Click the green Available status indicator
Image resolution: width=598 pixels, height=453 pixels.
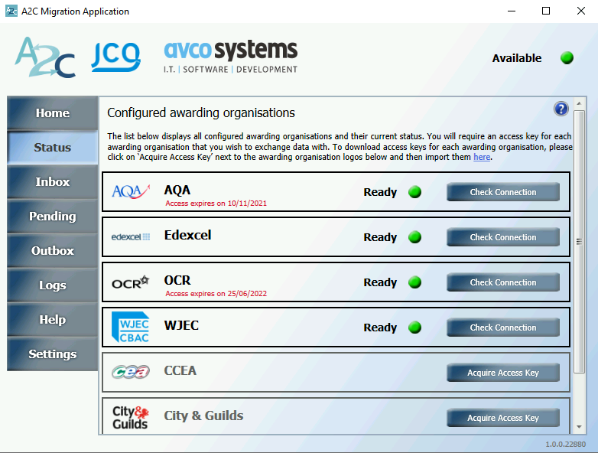click(x=567, y=58)
